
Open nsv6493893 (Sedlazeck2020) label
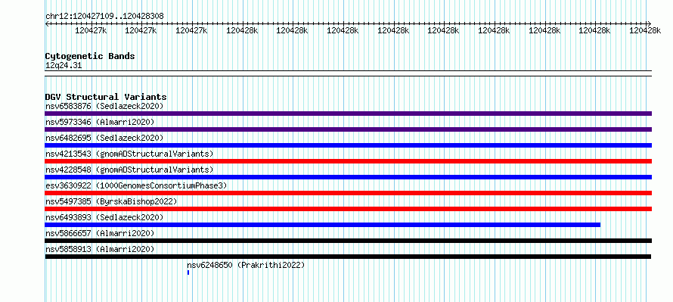point(104,217)
